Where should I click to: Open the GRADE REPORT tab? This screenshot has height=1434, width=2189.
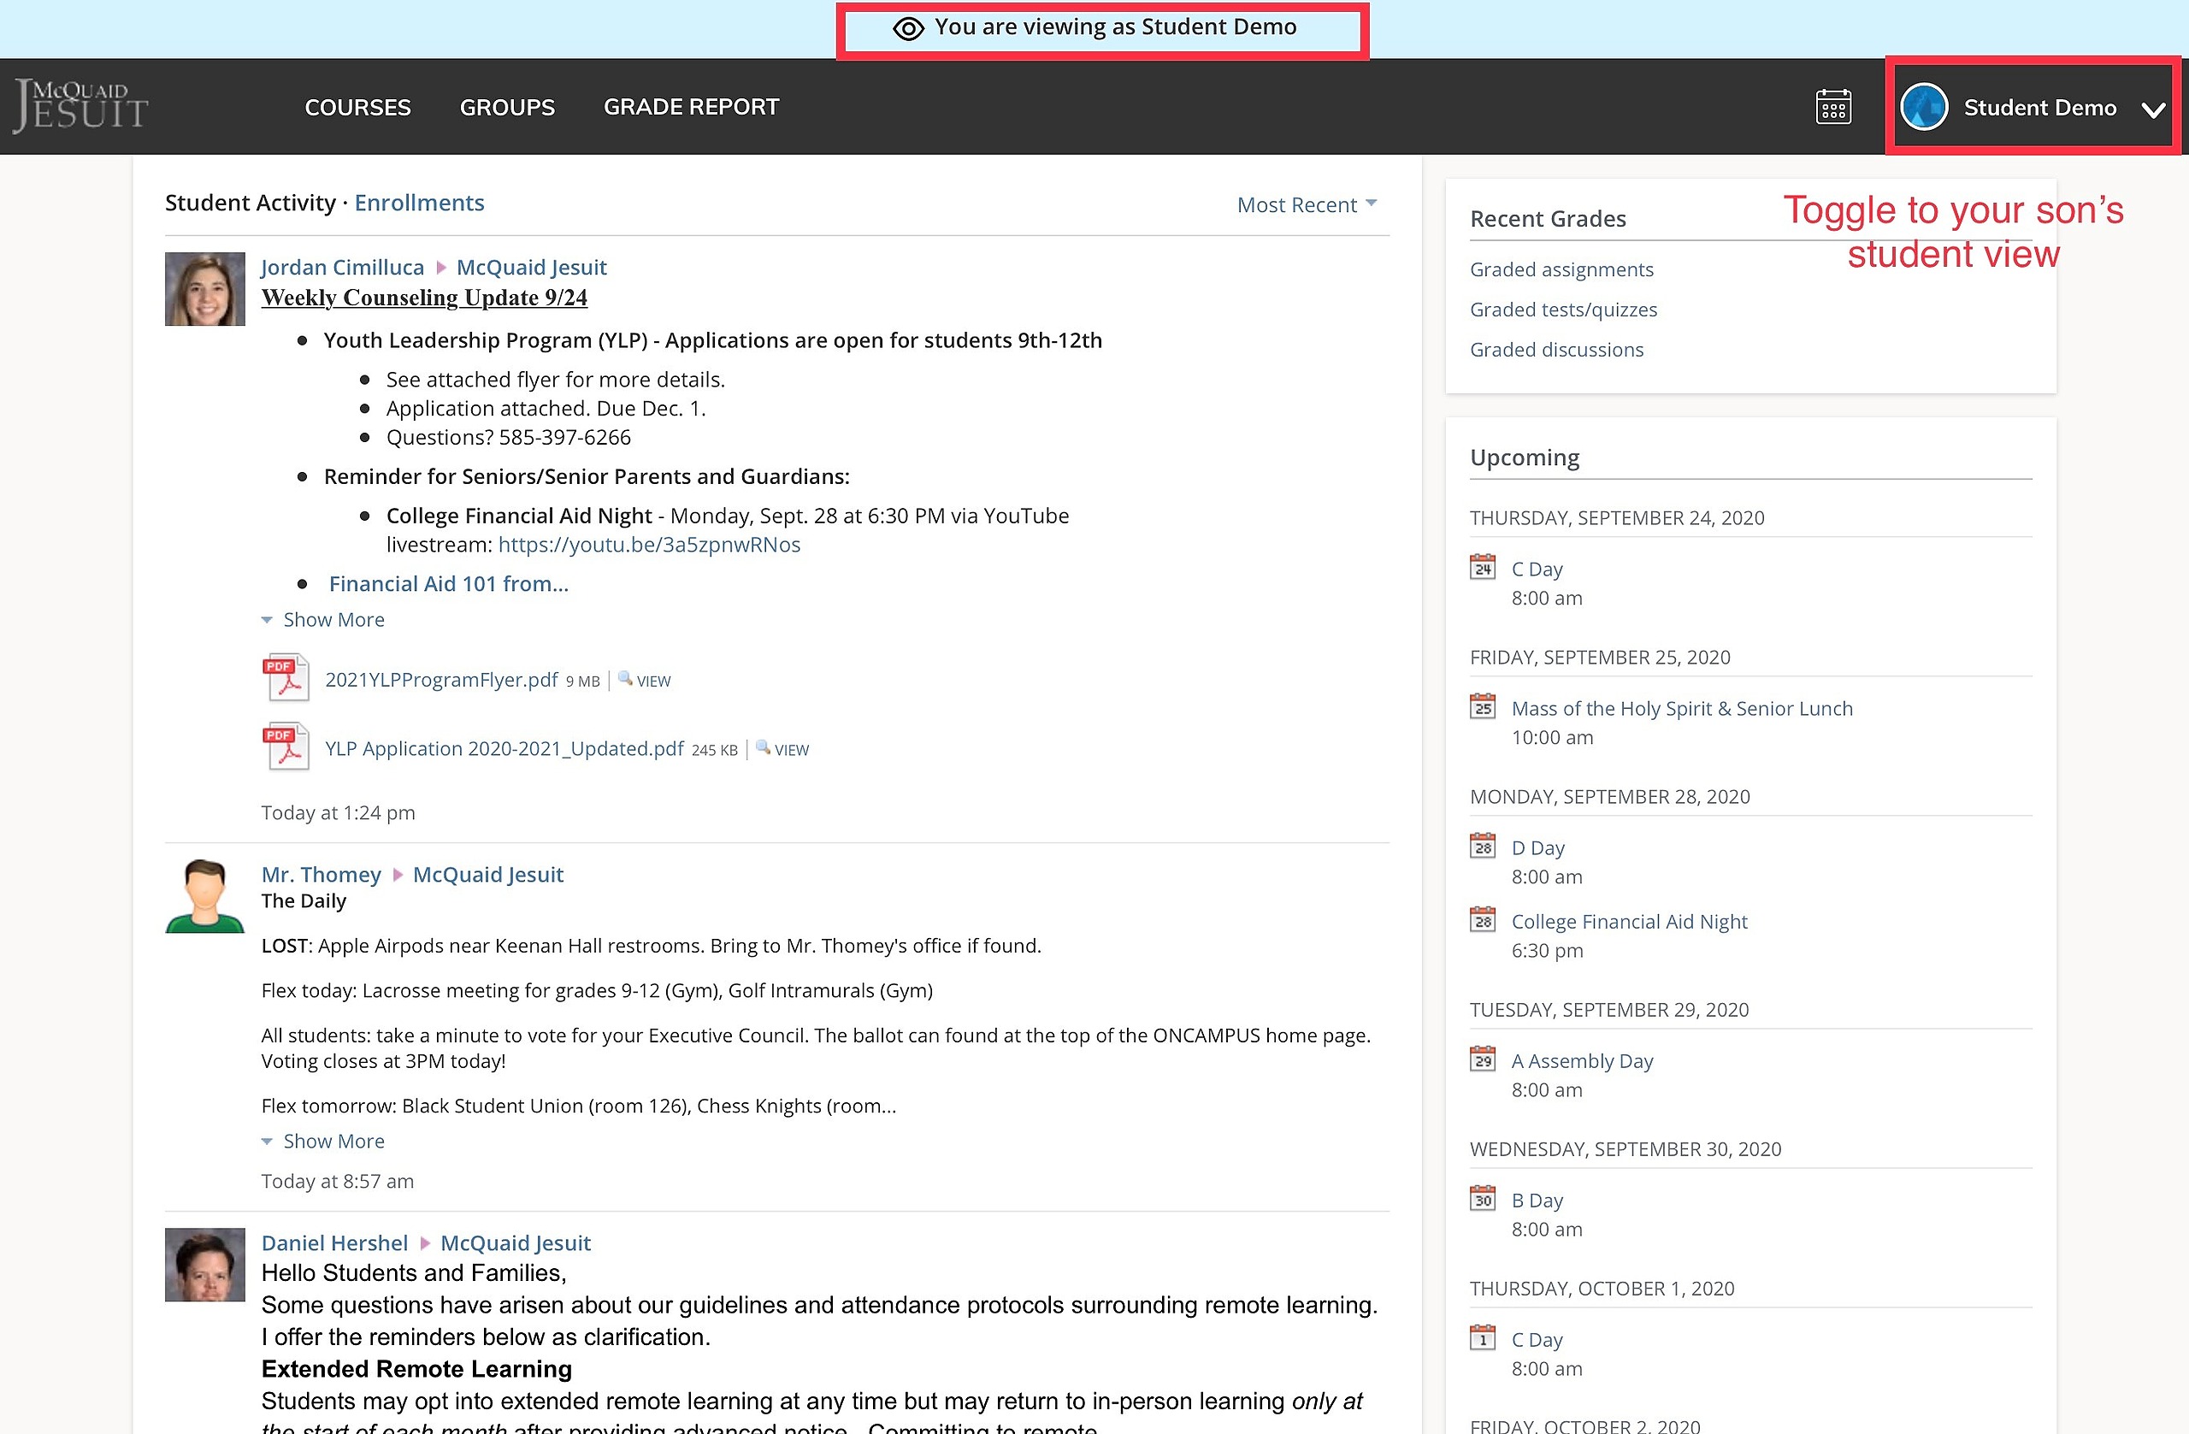coord(692,108)
